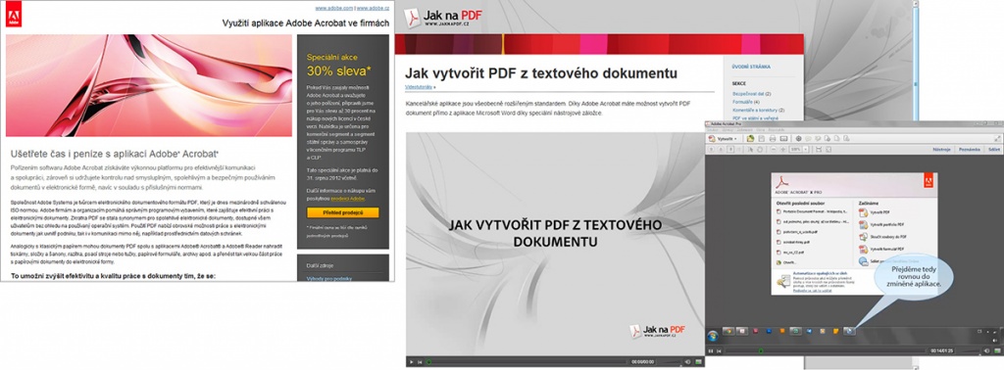
Task: Pause the right video player
Action: tap(711, 350)
